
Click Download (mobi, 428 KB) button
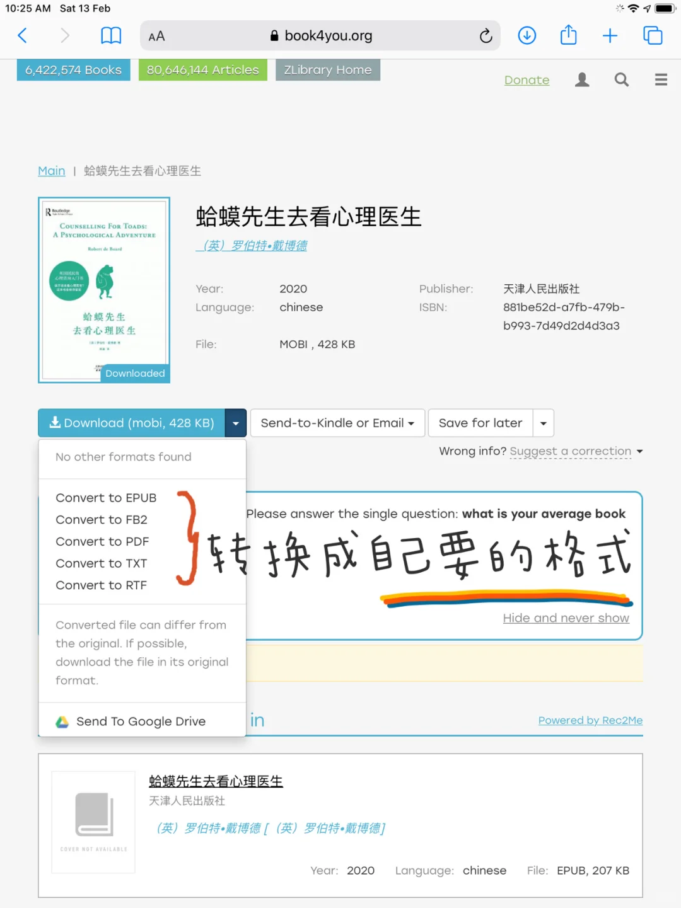(131, 423)
